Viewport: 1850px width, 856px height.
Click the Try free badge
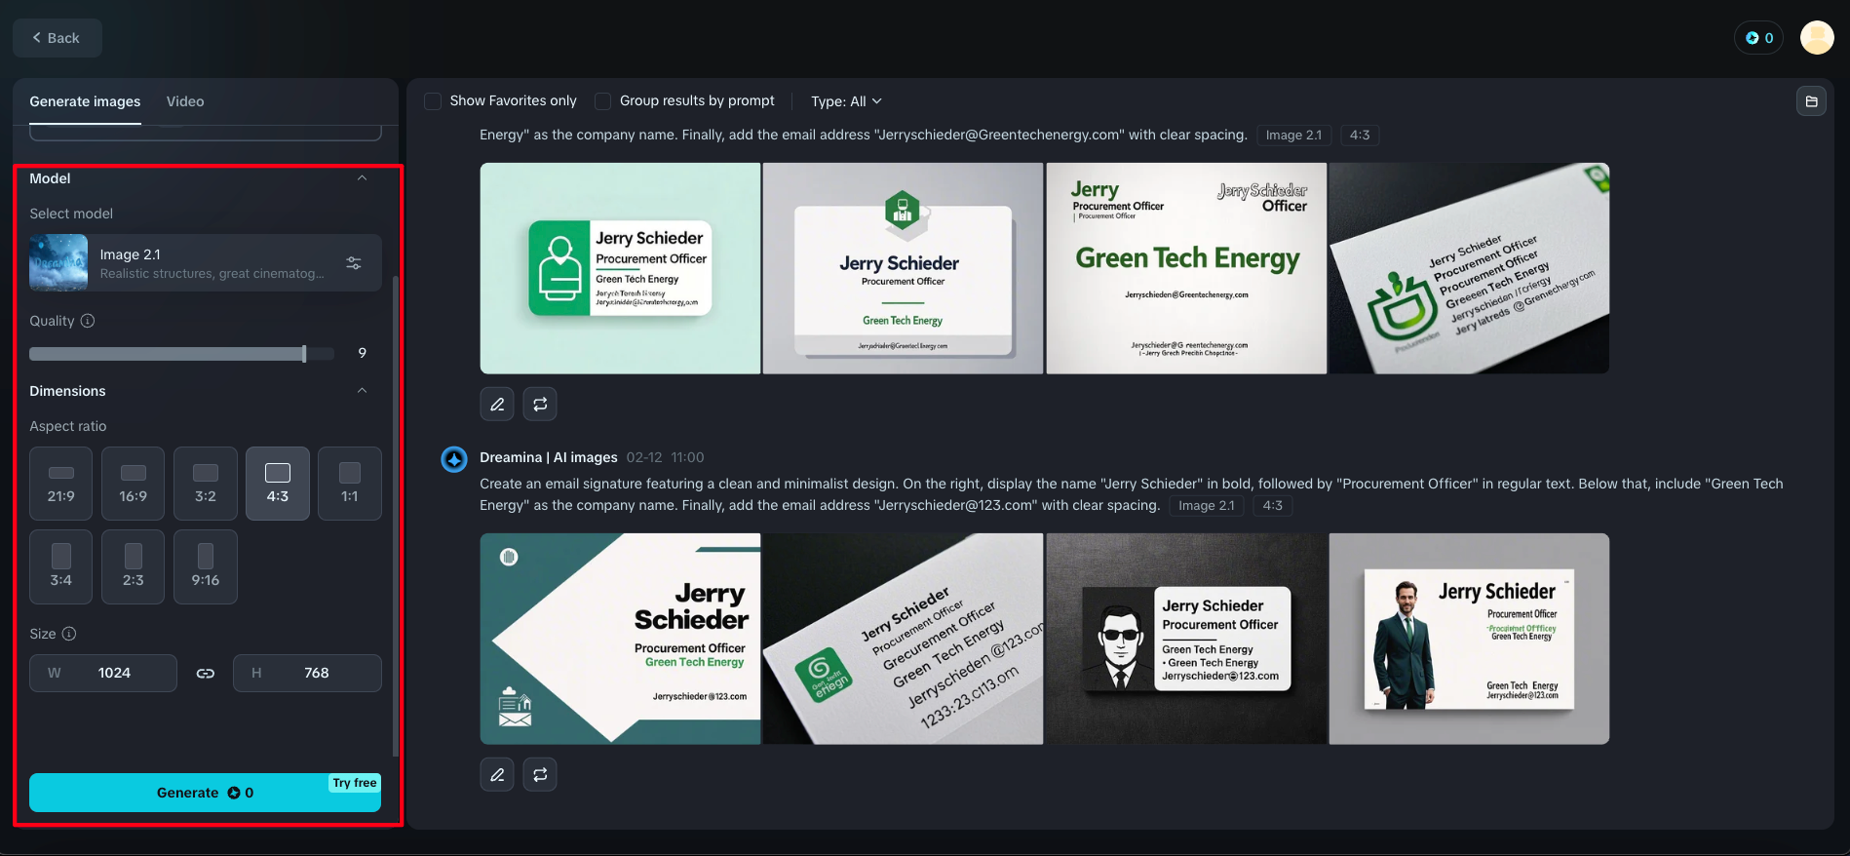pos(354,783)
